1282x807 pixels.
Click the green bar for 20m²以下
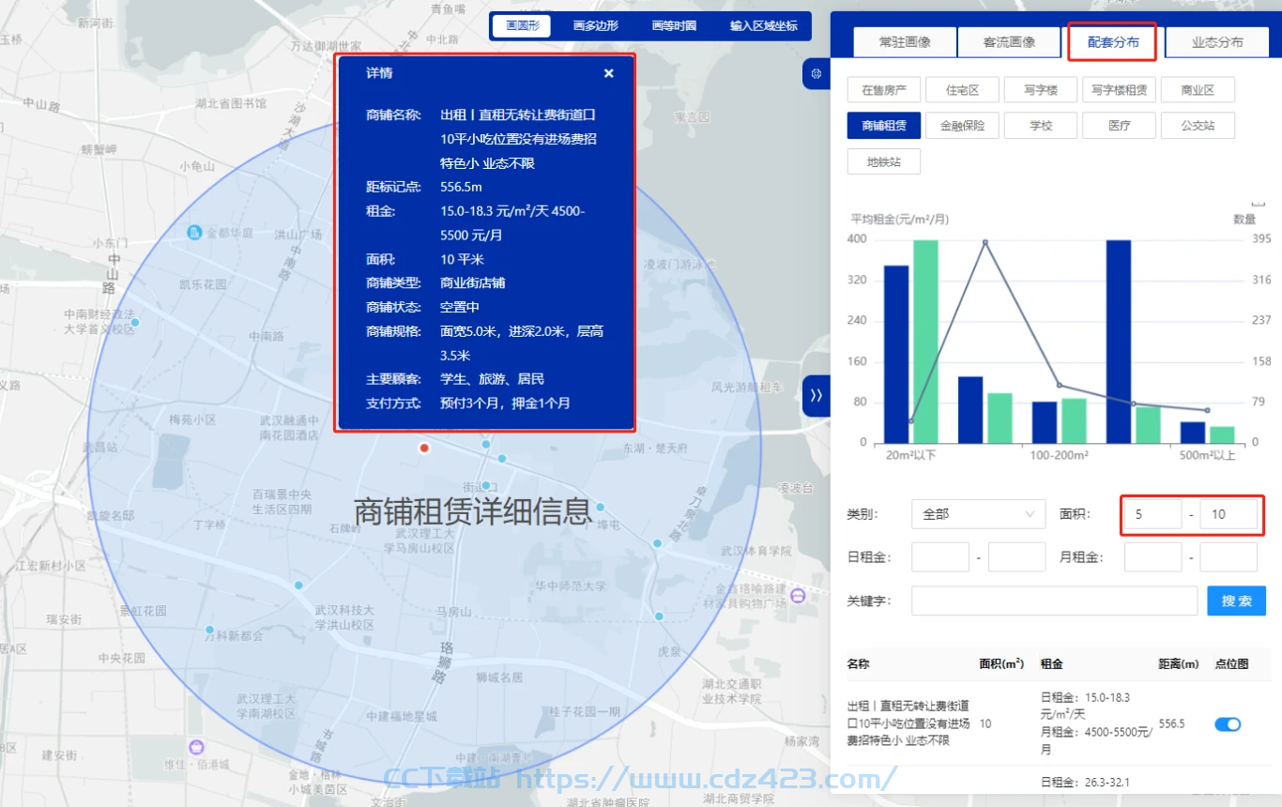click(x=925, y=342)
